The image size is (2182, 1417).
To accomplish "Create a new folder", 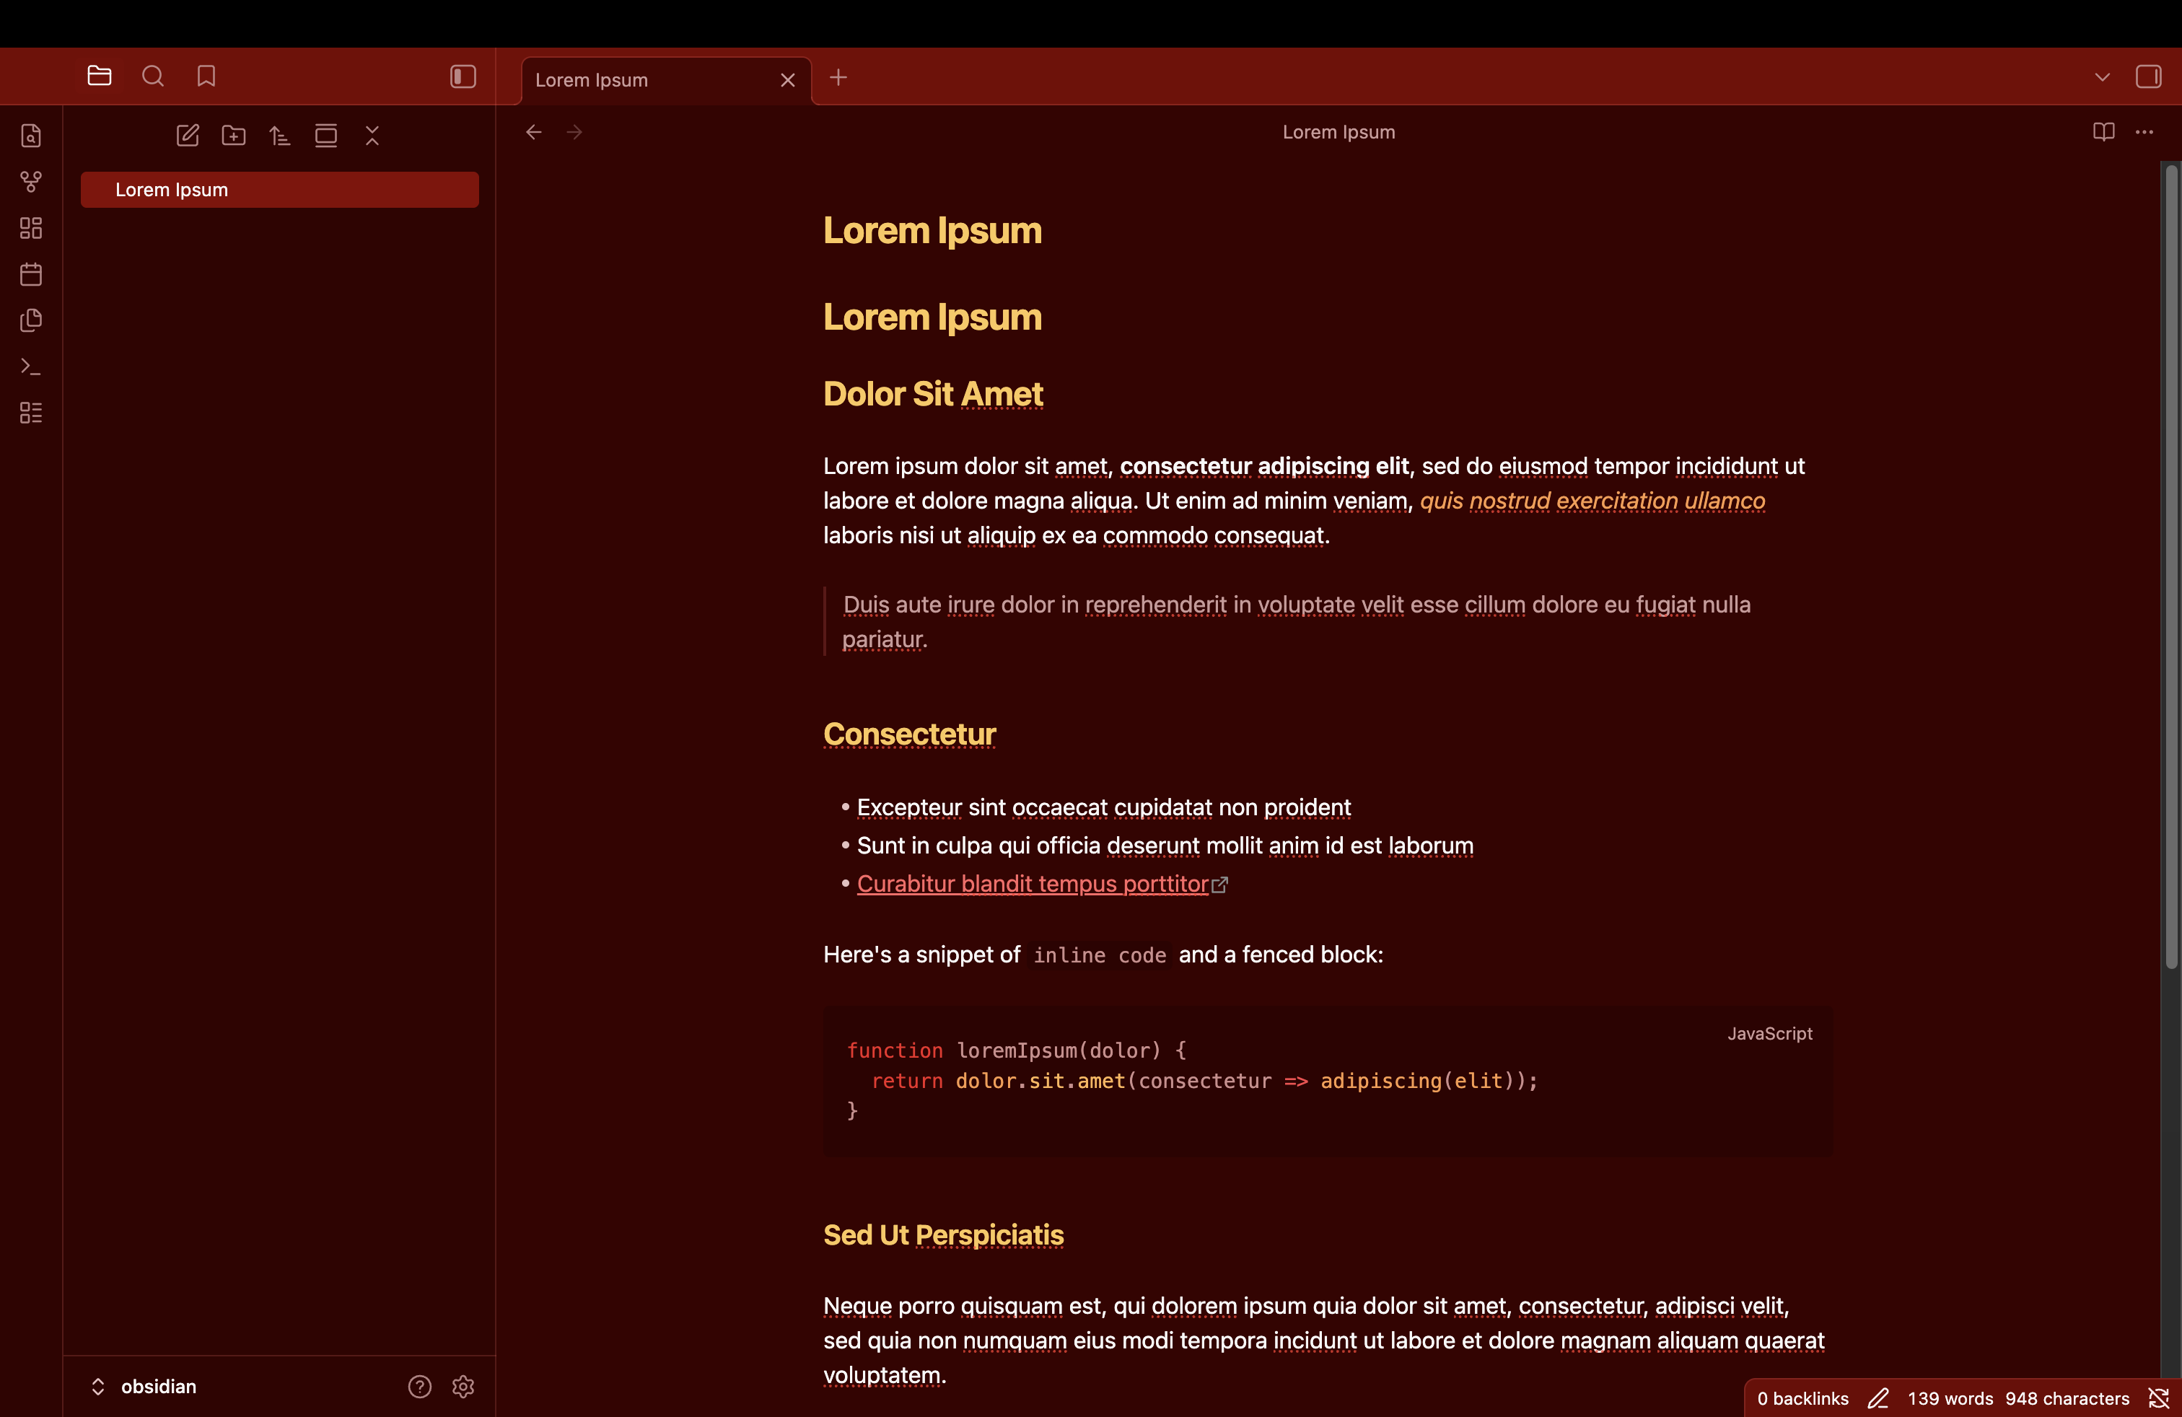I will (x=234, y=136).
